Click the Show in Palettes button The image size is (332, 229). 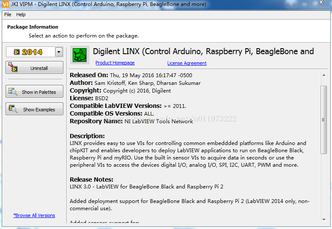(x=34, y=91)
